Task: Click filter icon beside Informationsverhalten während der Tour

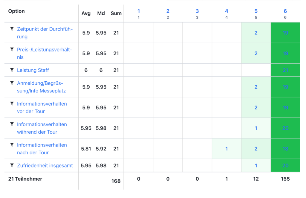Action: pyautogui.click(x=12, y=124)
